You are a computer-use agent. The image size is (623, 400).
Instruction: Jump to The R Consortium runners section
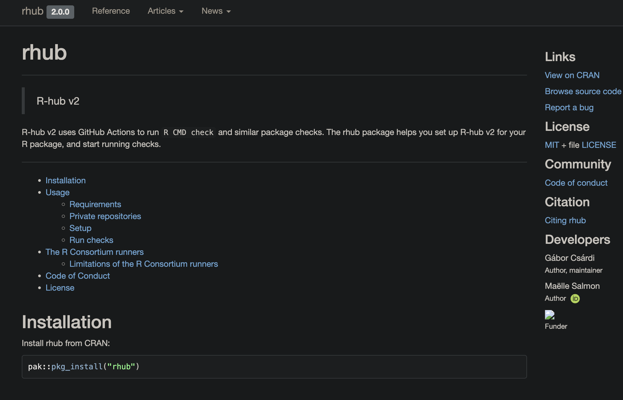94,252
